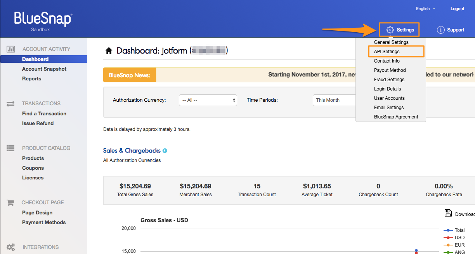Click the Chargeback Rate 0.00%
Image resolution: width=475 pixels, height=254 pixels.
click(x=444, y=186)
